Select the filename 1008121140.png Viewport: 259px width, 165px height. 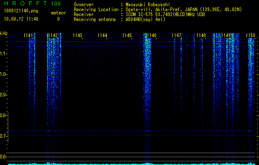pyautogui.click(x=21, y=11)
